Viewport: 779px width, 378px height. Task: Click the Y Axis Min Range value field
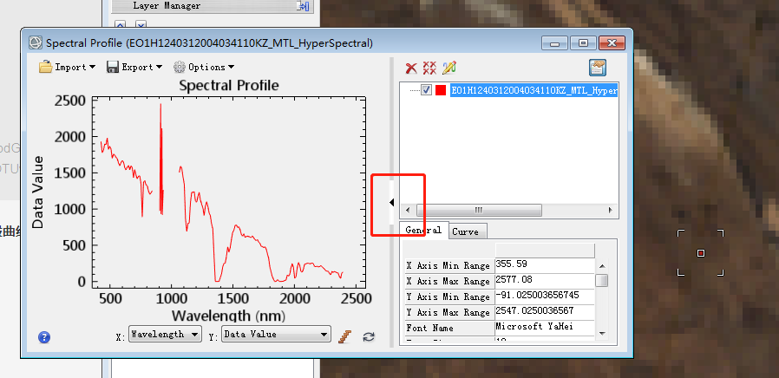pyautogui.click(x=545, y=296)
